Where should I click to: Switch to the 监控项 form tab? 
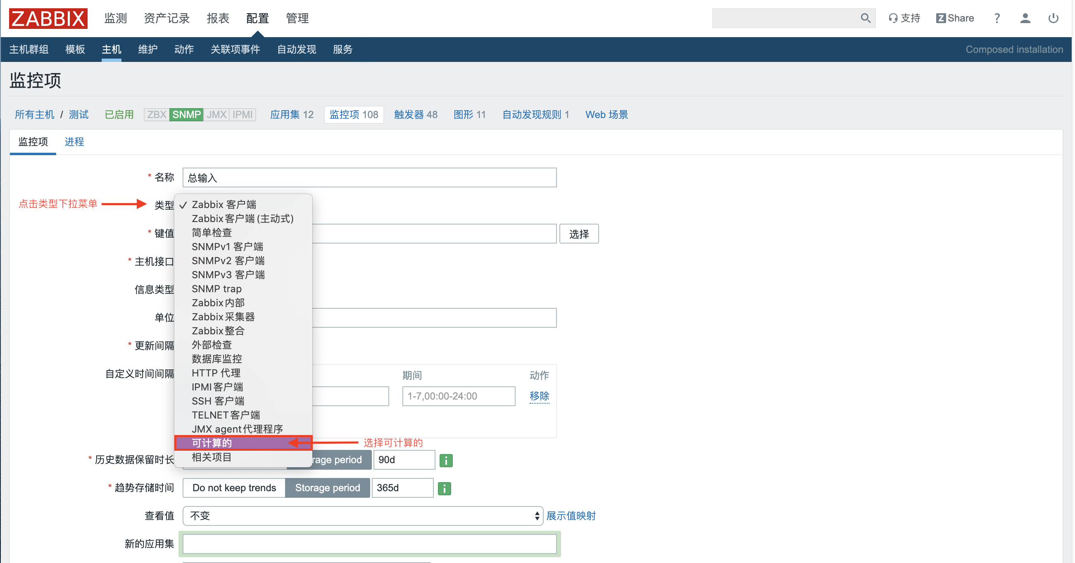[33, 142]
